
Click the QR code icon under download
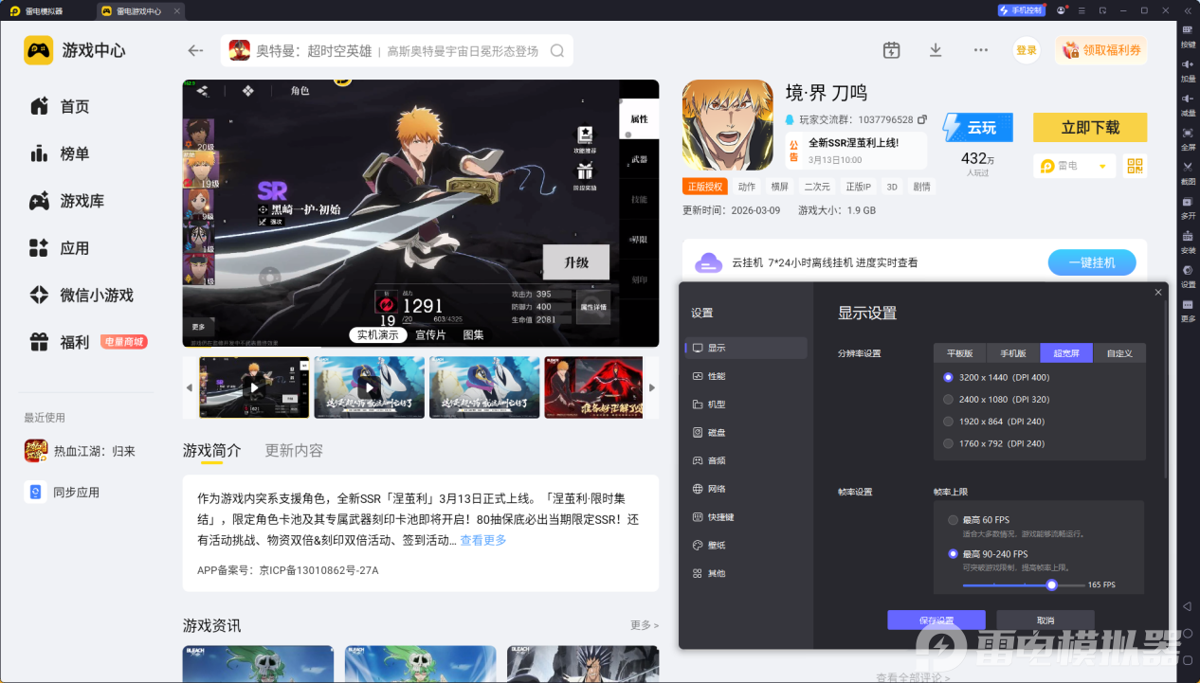(x=1135, y=166)
